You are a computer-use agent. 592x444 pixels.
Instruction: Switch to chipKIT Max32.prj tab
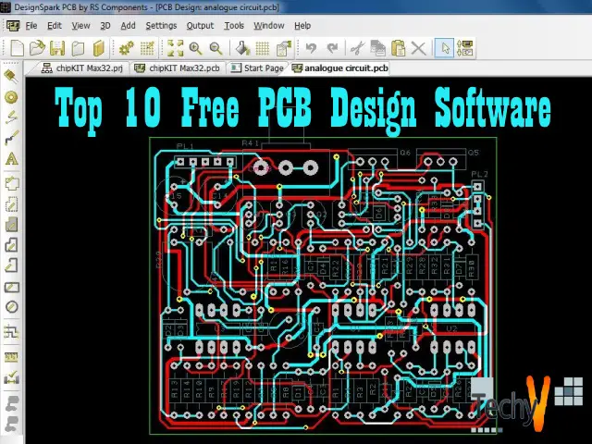(x=82, y=68)
